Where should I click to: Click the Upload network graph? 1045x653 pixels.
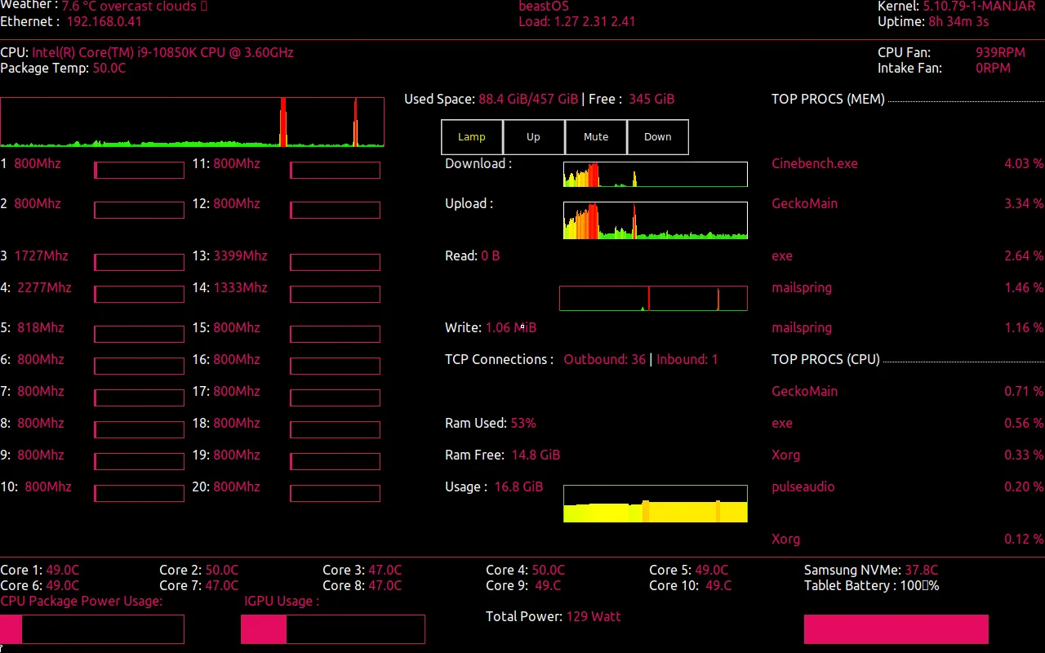(x=654, y=220)
